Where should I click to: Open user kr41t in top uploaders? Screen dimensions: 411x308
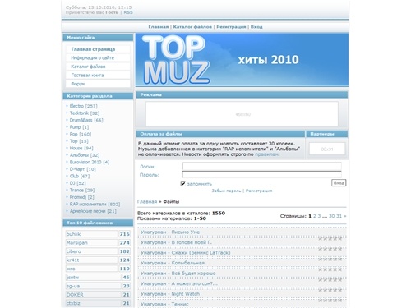pyautogui.click(x=72, y=260)
